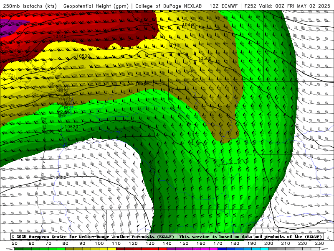Click the 'Geopotential Height (gpm)' title text
Image resolution: width=334 pixels, height=251 pixels.
point(96,6)
